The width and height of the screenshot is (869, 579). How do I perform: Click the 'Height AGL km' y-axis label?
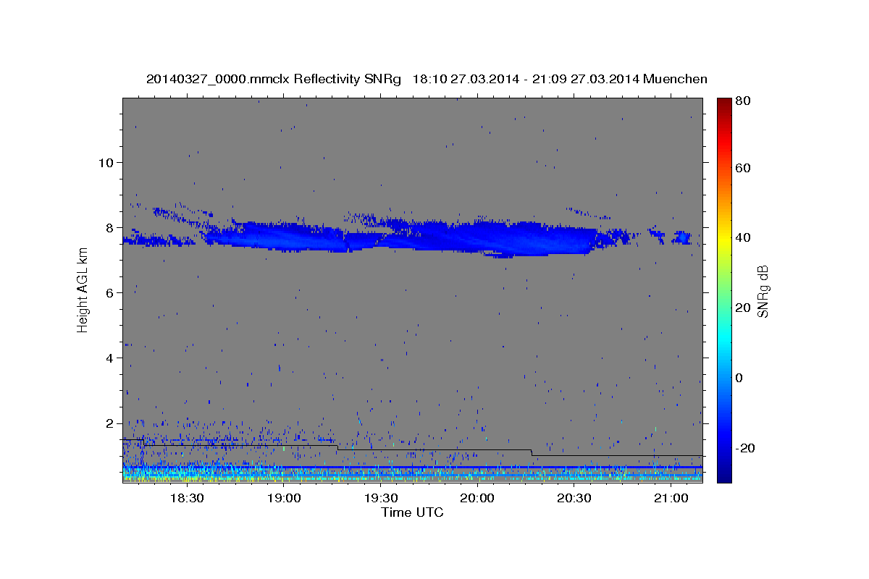pos(83,289)
